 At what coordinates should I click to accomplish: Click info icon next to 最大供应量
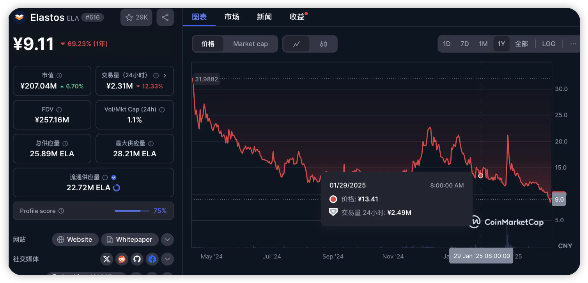tap(151, 143)
